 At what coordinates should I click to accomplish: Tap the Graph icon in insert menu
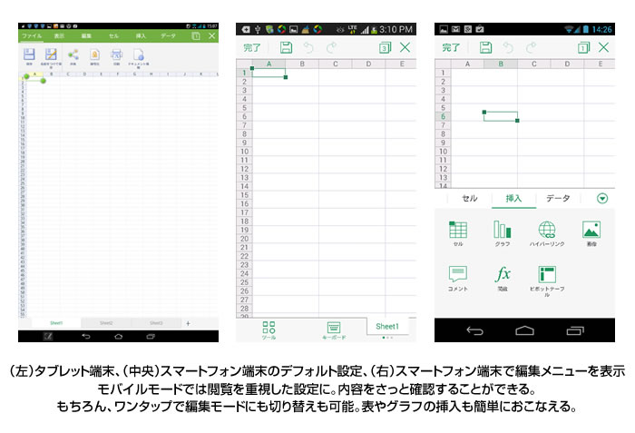click(x=502, y=231)
